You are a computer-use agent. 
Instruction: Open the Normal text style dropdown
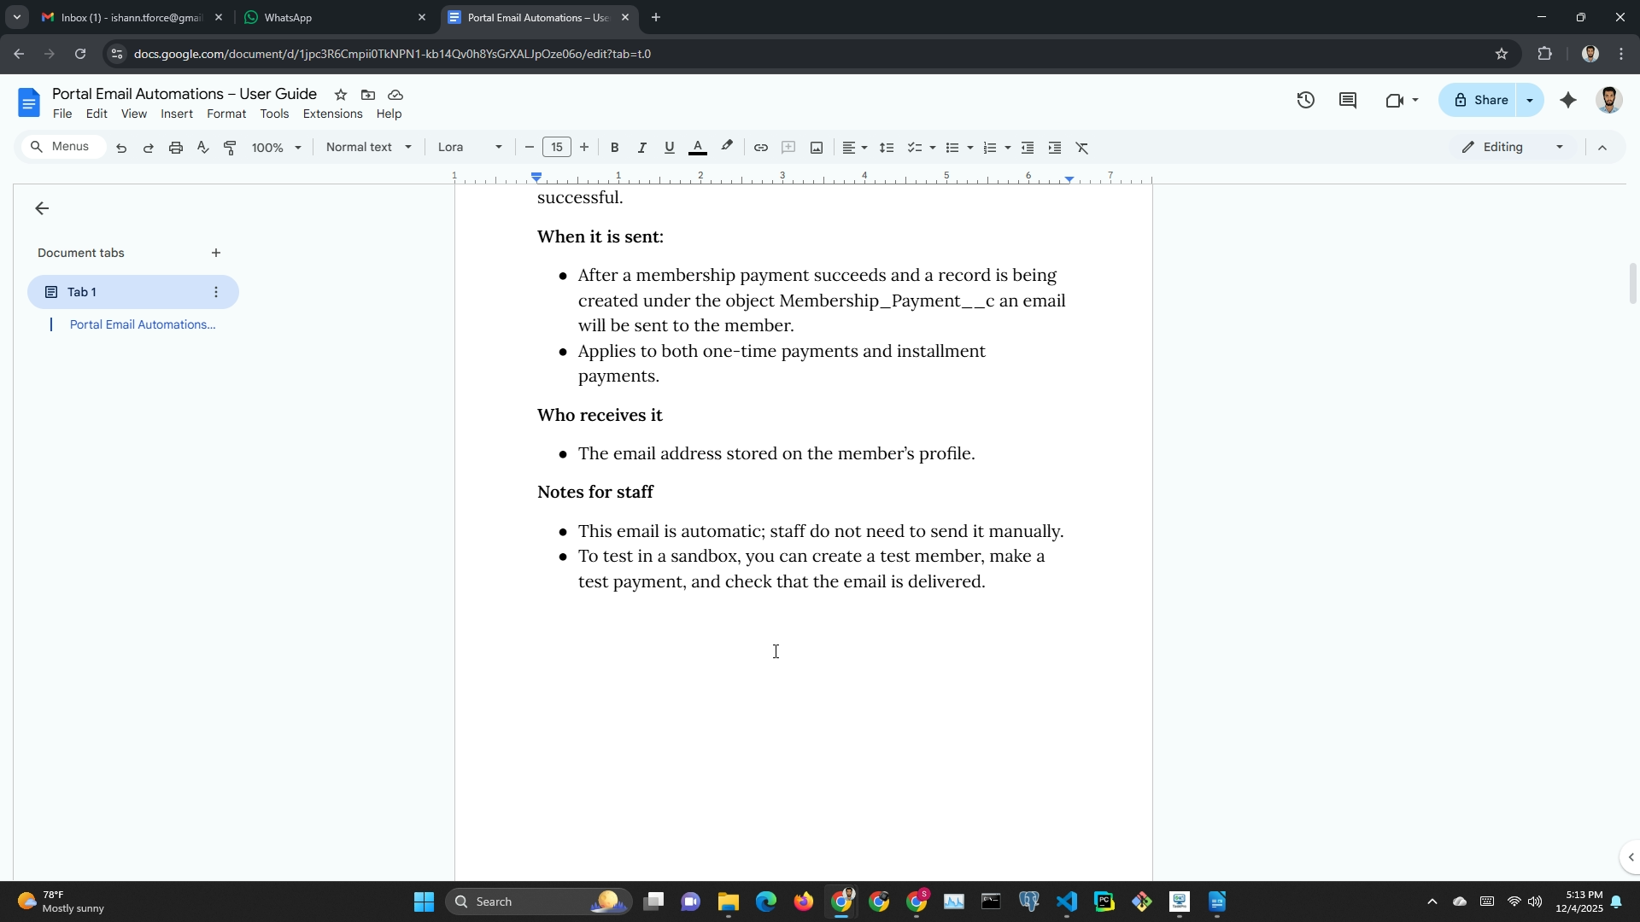369,147
